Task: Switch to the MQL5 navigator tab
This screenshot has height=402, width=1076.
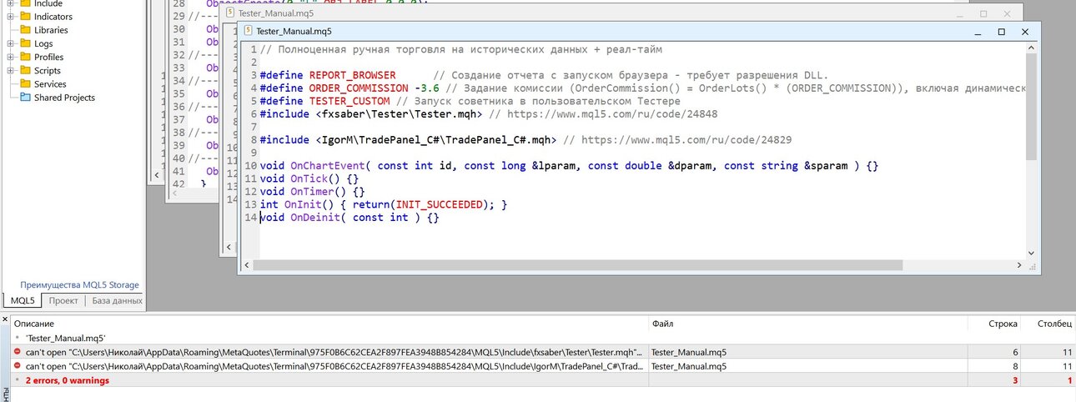Action: [x=22, y=300]
